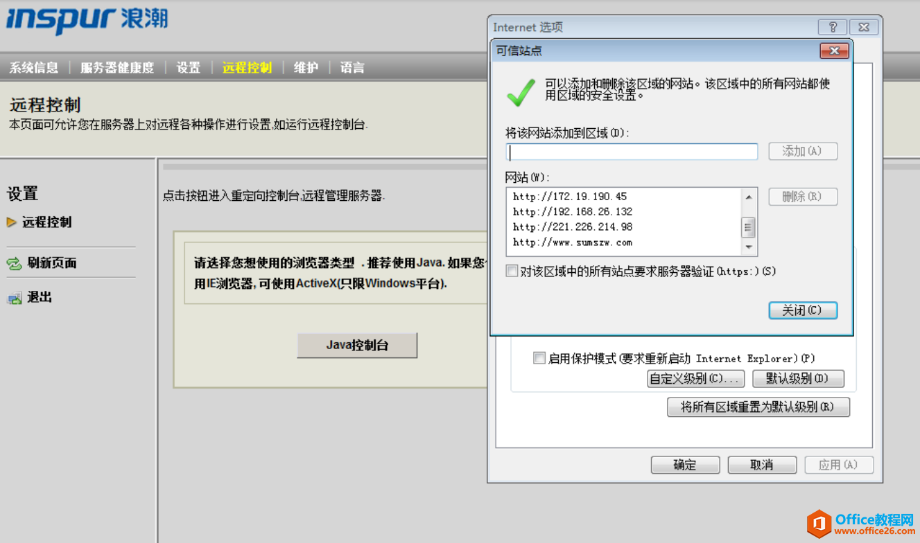This screenshot has height=543, width=920.
Task: Open the Settings menu (设置) in top navigation
Action: point(189,68)
